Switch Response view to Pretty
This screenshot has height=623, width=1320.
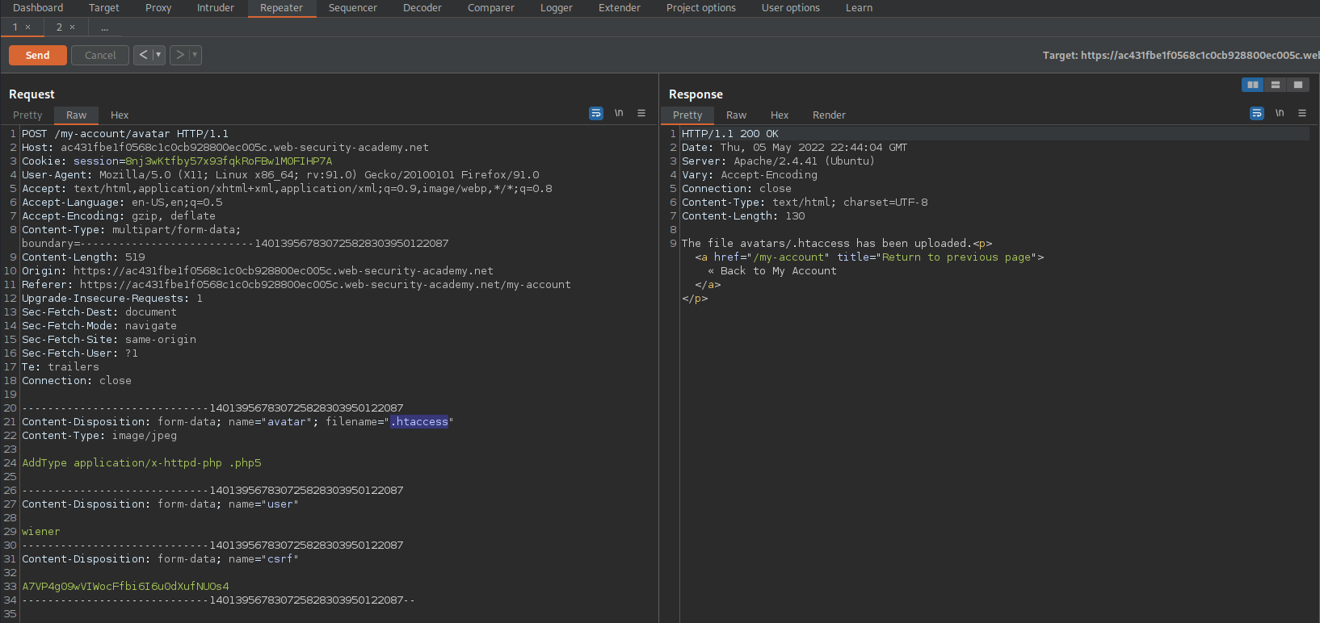click(x=687, y=115)
